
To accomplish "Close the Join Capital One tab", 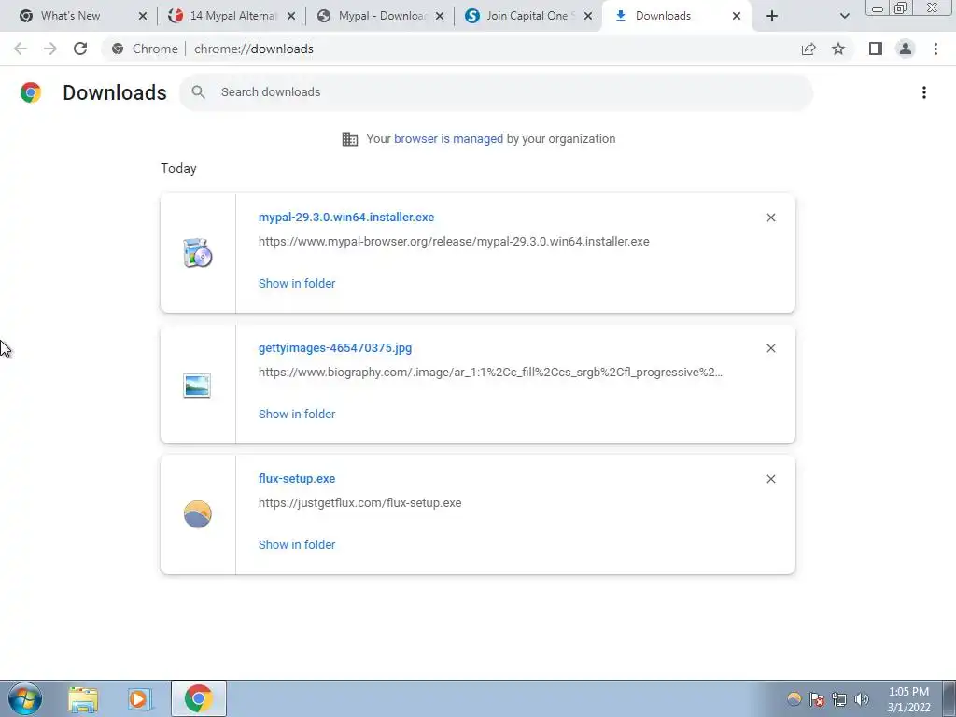I will coord(588,16).
